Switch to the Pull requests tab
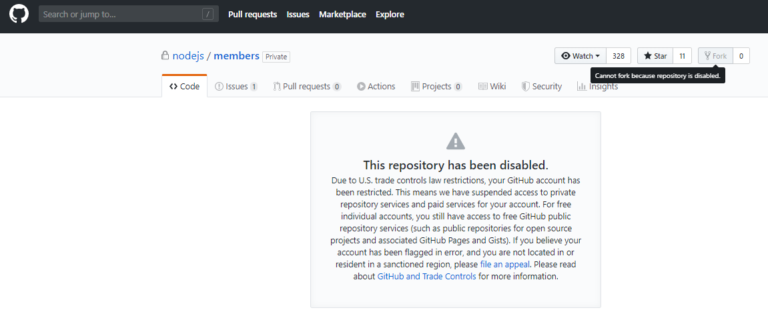This screenshot has width=768, height=322. (x=307, y=86)
